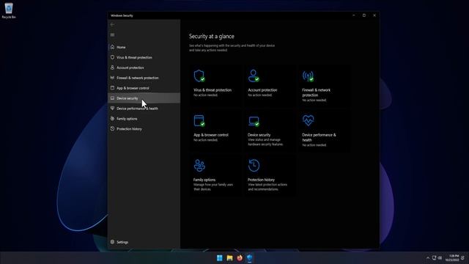
Task: Select Virus & threat protection in sidebar
Action: tap(144, 57)
